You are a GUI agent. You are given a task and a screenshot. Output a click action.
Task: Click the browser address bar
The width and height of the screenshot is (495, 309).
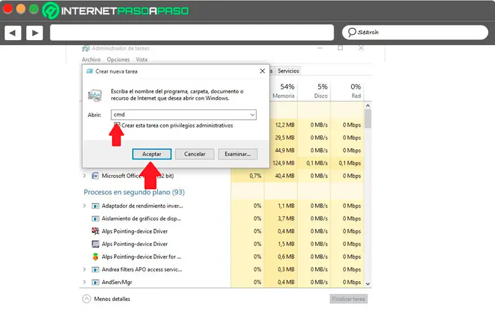click(192, 33)
